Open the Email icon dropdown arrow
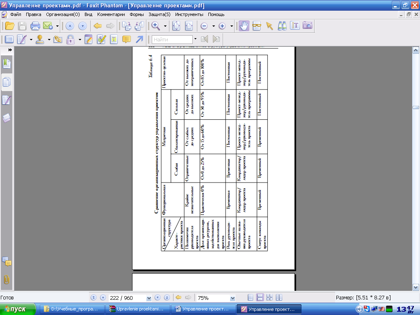420x315 pixels. pyautogui.click(x=57, y=26)
